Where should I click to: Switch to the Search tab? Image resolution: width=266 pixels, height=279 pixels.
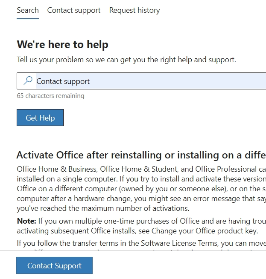[x=28, y=10]
